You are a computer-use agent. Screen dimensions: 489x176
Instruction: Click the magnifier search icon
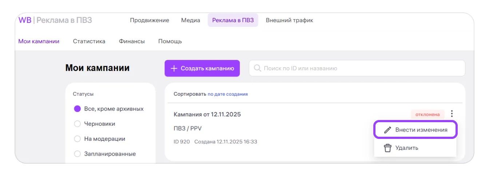click(x=258, y=68)
